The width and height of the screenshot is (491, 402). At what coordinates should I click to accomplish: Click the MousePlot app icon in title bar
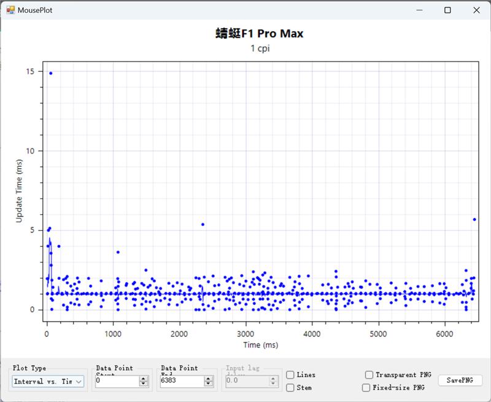pos(10,10)
